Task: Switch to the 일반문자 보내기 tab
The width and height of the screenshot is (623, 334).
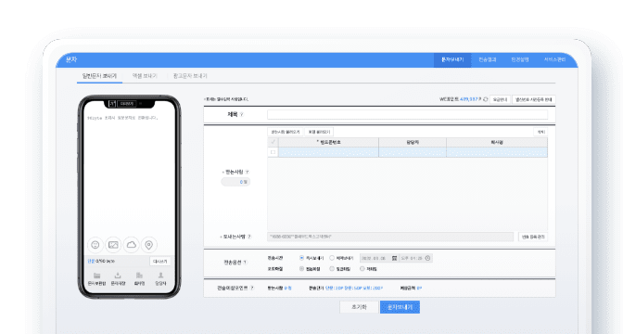Action: tap(99, 76)
